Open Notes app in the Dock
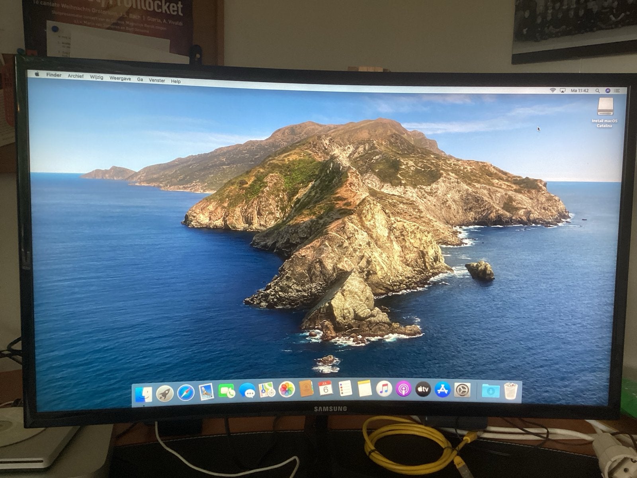This screenshot has width=637, height=478. pyautogui.click(x=365, y=388)
